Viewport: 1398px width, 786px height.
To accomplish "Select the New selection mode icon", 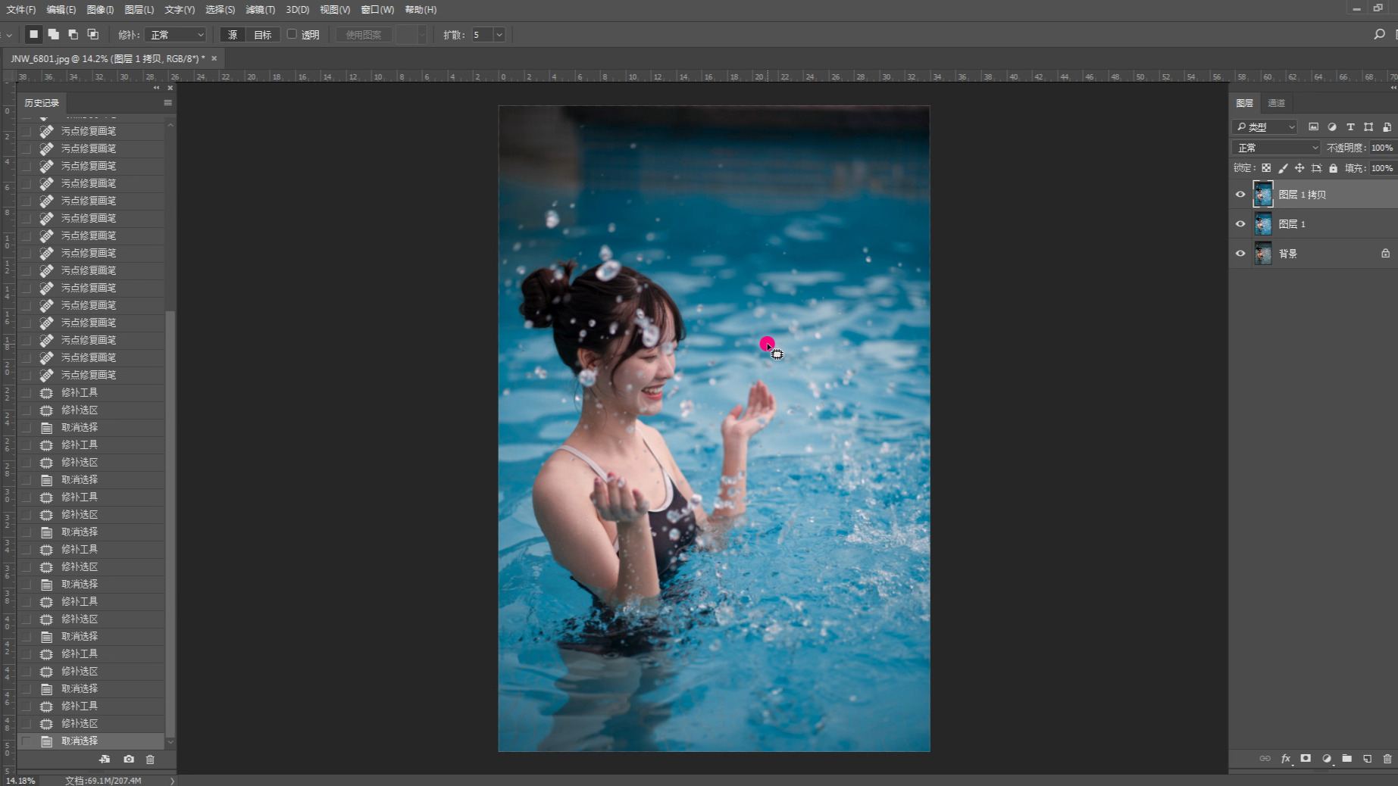I will coord(33,34).
